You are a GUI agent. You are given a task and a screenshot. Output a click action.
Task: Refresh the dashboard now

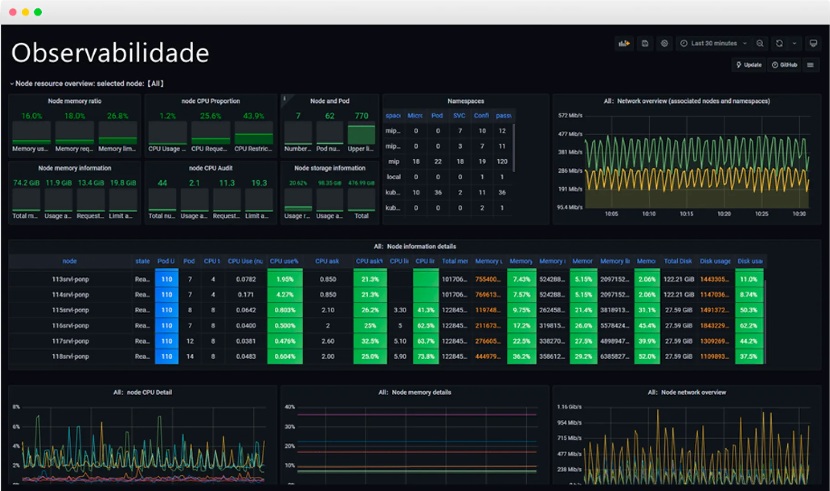point(779,44)
